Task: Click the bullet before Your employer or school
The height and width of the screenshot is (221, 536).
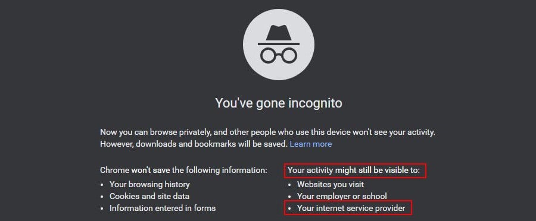Action: (290, 197)
